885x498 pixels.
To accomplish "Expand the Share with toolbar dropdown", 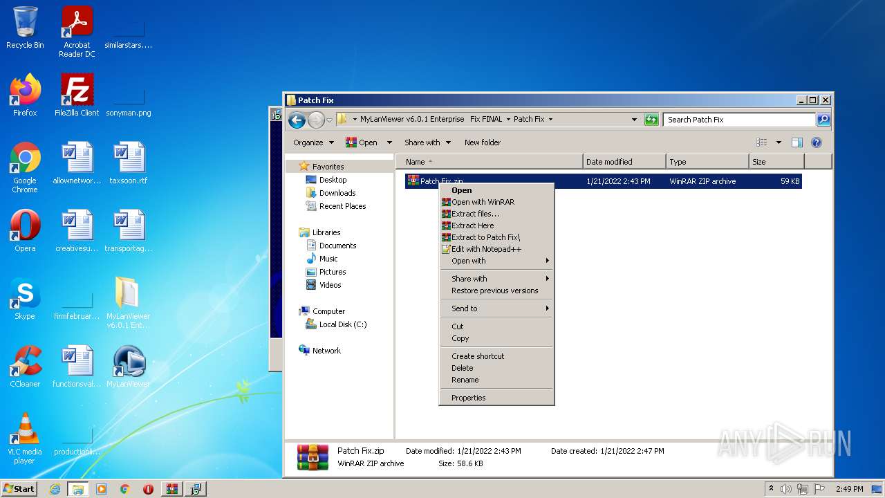I will tap(427, 142).
